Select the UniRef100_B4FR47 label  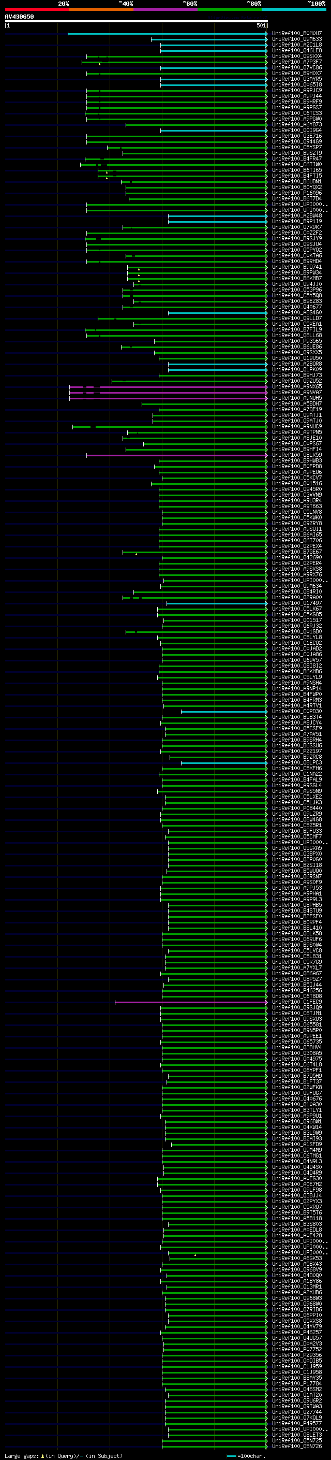(297, 158)
